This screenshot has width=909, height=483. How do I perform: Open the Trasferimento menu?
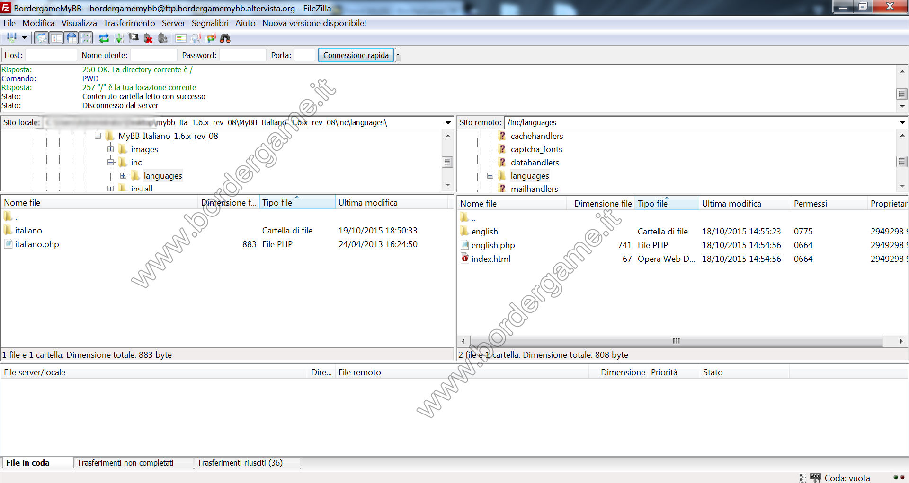[129, 23]
